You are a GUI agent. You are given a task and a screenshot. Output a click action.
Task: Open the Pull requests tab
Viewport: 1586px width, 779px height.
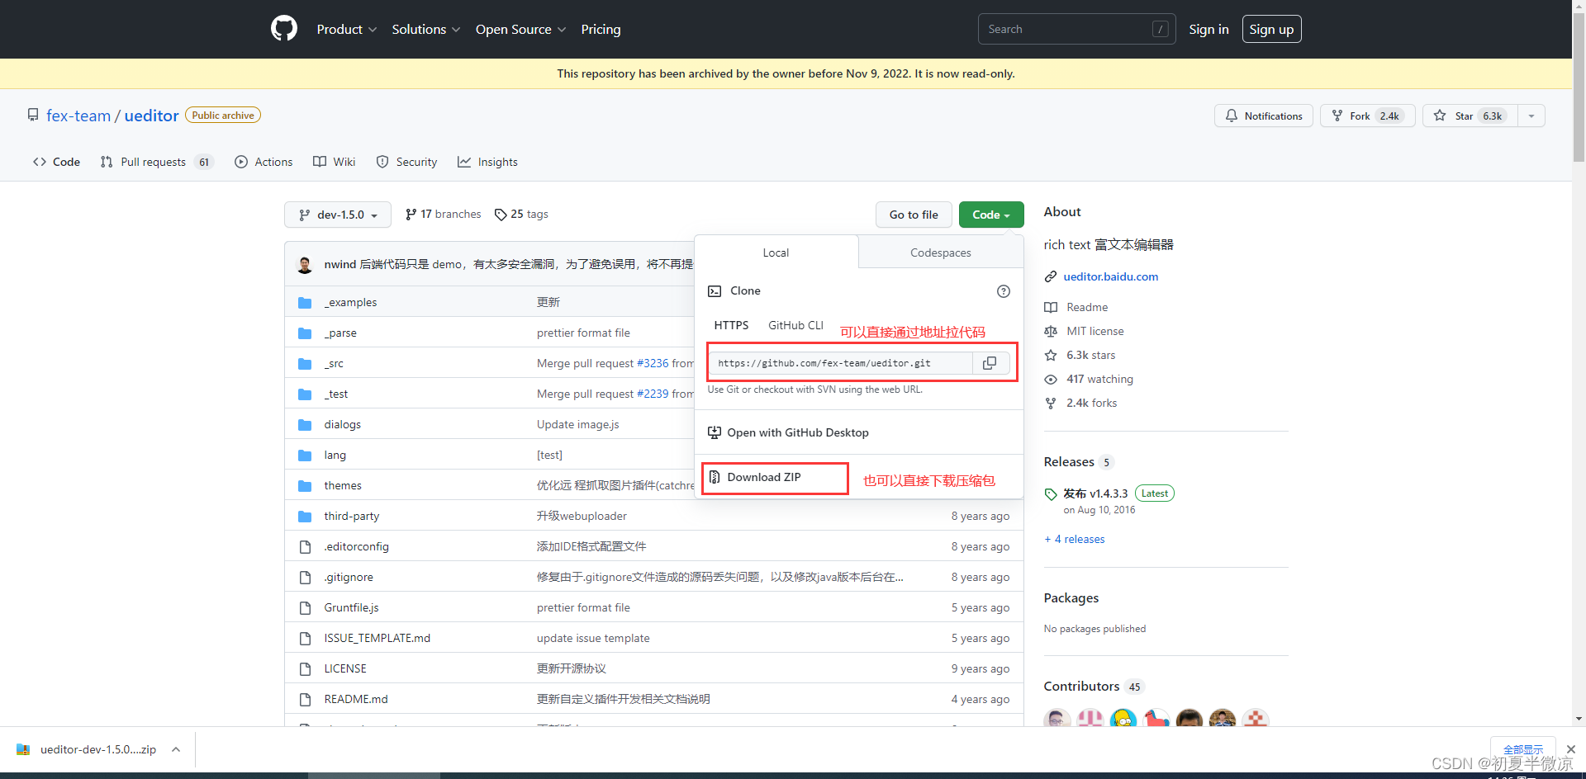click(157, 162)
